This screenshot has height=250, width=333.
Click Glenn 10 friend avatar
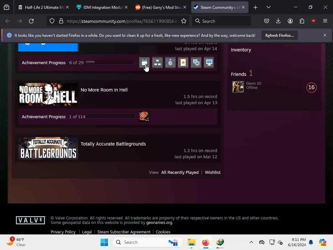click(238, 87)
